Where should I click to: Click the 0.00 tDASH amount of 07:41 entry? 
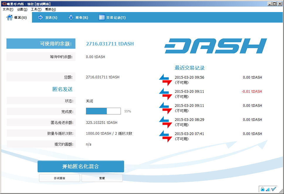(252, 134)
